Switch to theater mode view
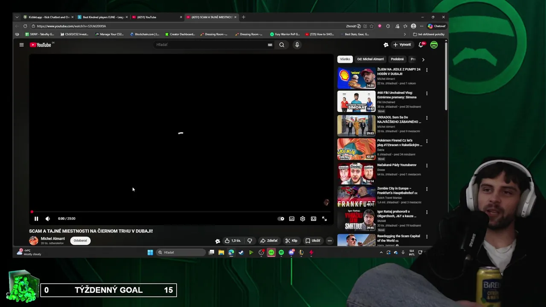This screenshot has width=546, height=307. pos(314,219)
